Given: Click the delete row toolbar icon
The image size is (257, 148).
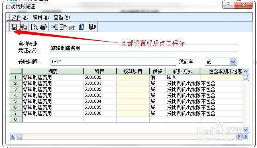Looking at the screenshot, I should pyautogui.click(x=63, y=27).
